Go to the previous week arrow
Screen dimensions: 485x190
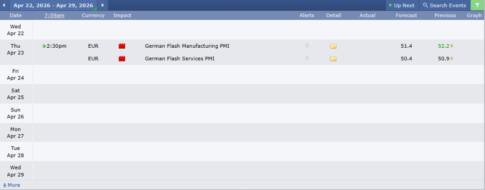tap(5, 5)
